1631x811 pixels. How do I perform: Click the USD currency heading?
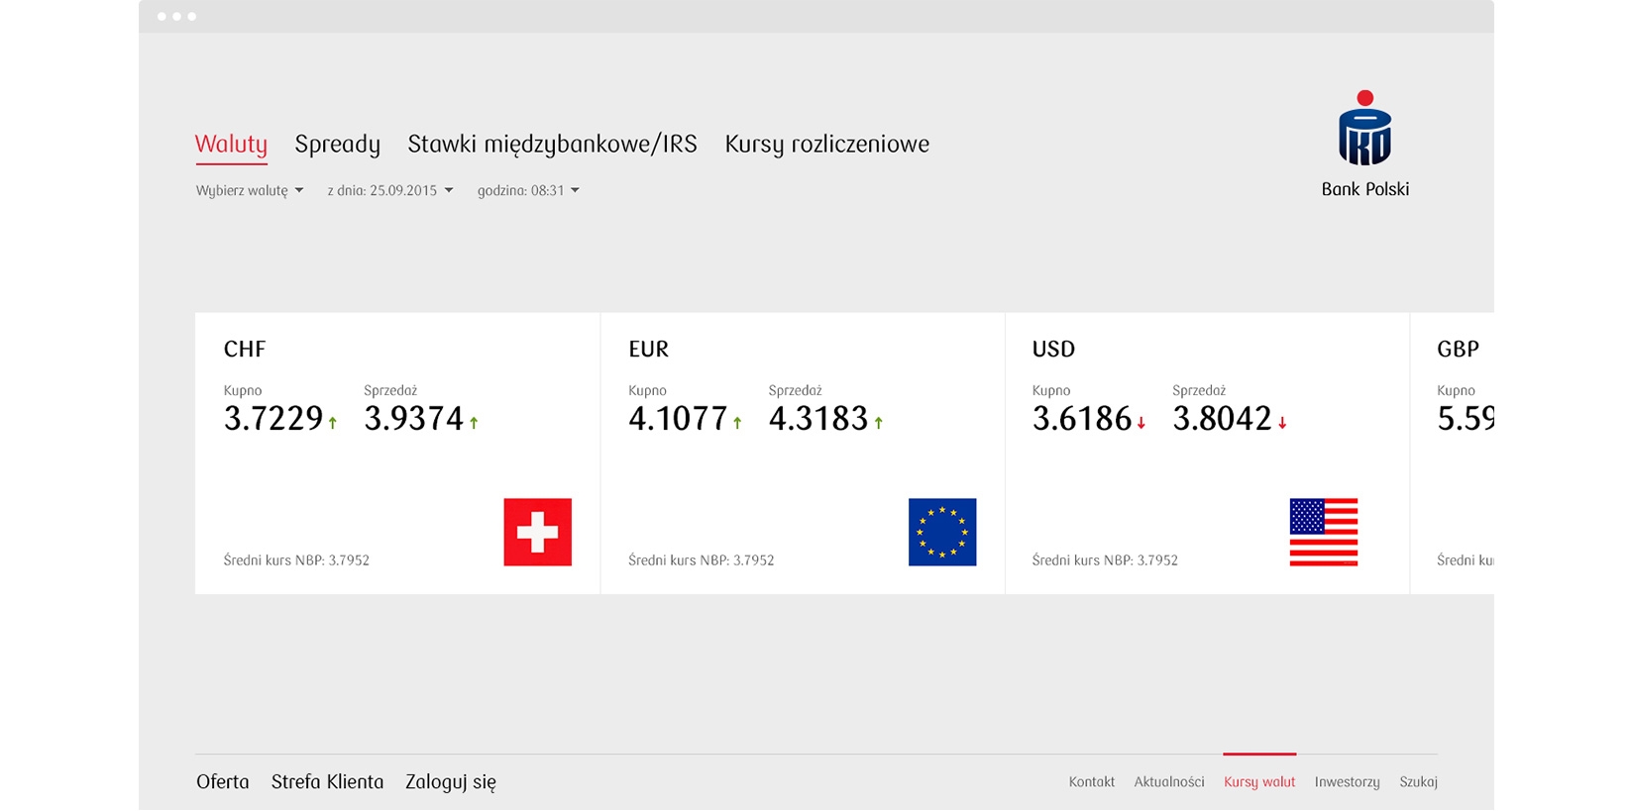tap(1053, 349)
